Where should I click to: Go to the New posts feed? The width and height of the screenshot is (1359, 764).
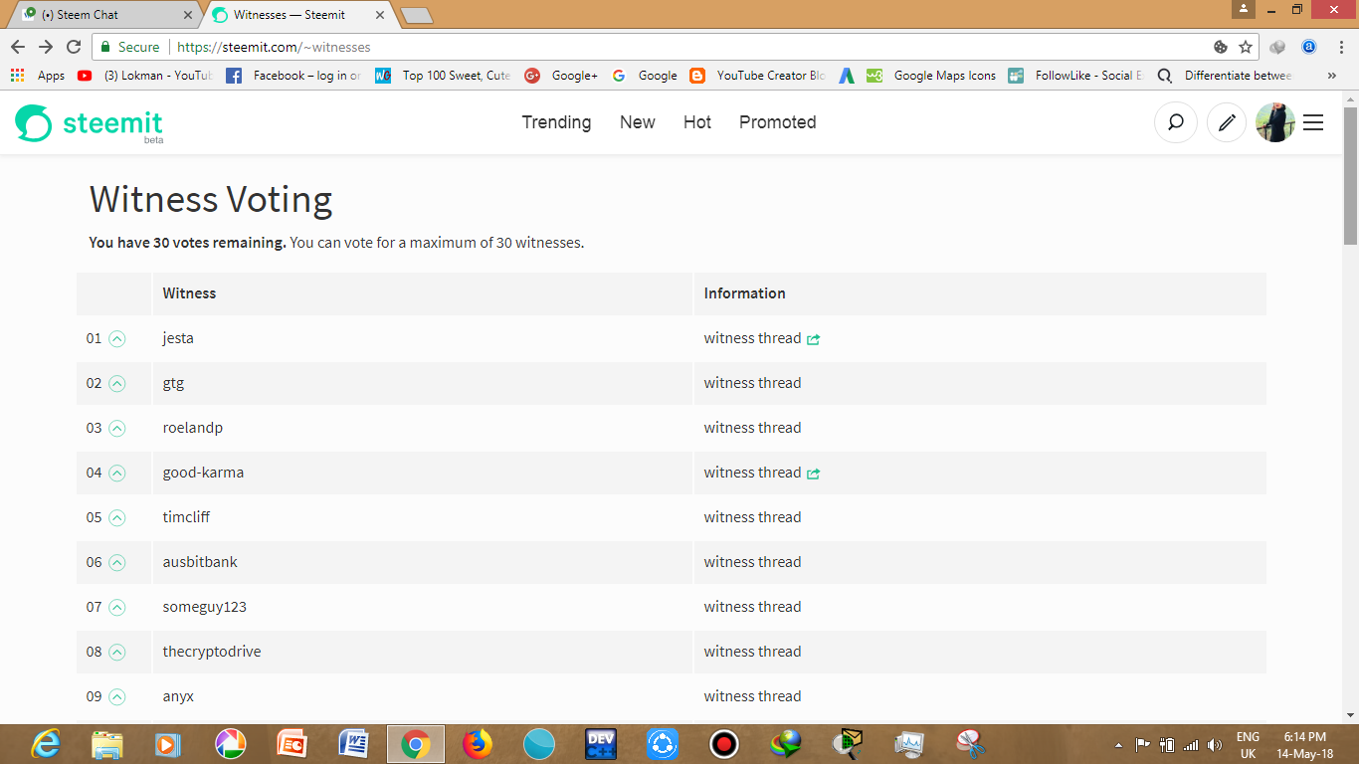(637, 122)
